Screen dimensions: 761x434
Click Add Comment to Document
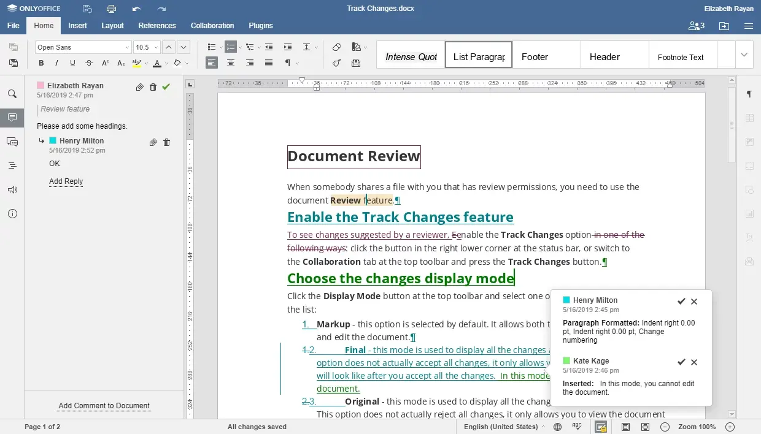point(104,406)
